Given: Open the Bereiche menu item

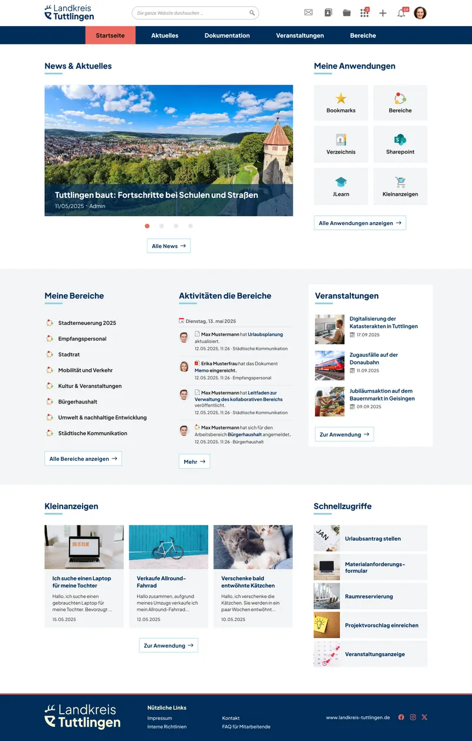Looking at the screenshot, I should coord(363,35).
